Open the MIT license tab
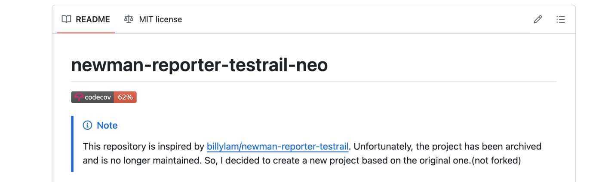The width and height of the screenshot is (602, 182). click(x=153, y=19)
